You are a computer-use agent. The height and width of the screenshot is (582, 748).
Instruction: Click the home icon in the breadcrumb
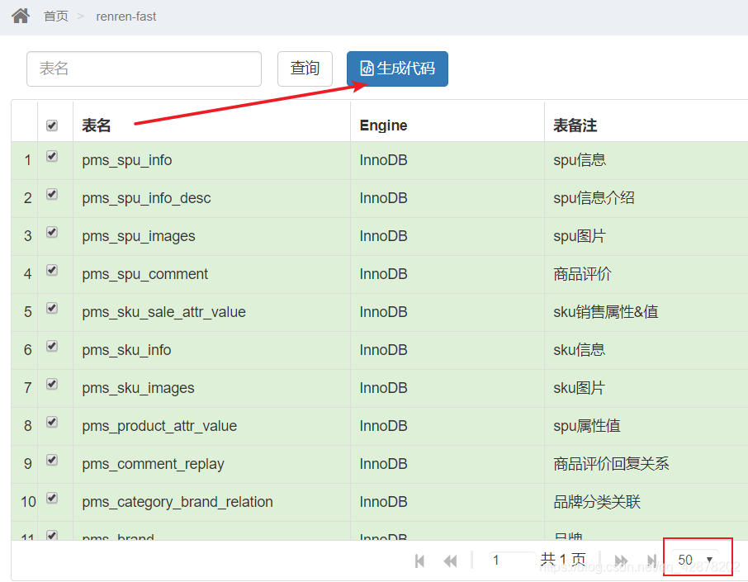21,17
